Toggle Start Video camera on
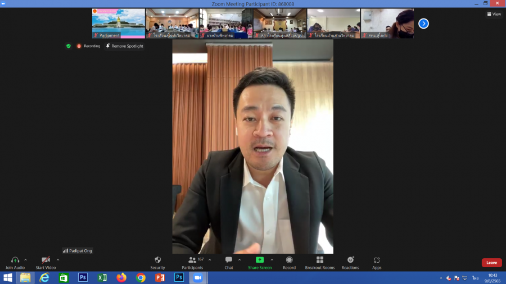 click(x=46, y=262)
